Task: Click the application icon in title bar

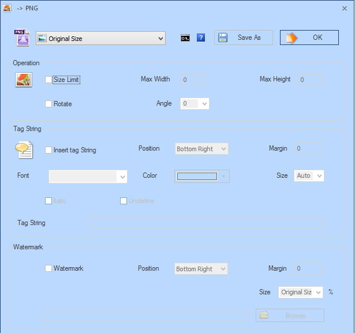Action: click(x=7, y=8)
